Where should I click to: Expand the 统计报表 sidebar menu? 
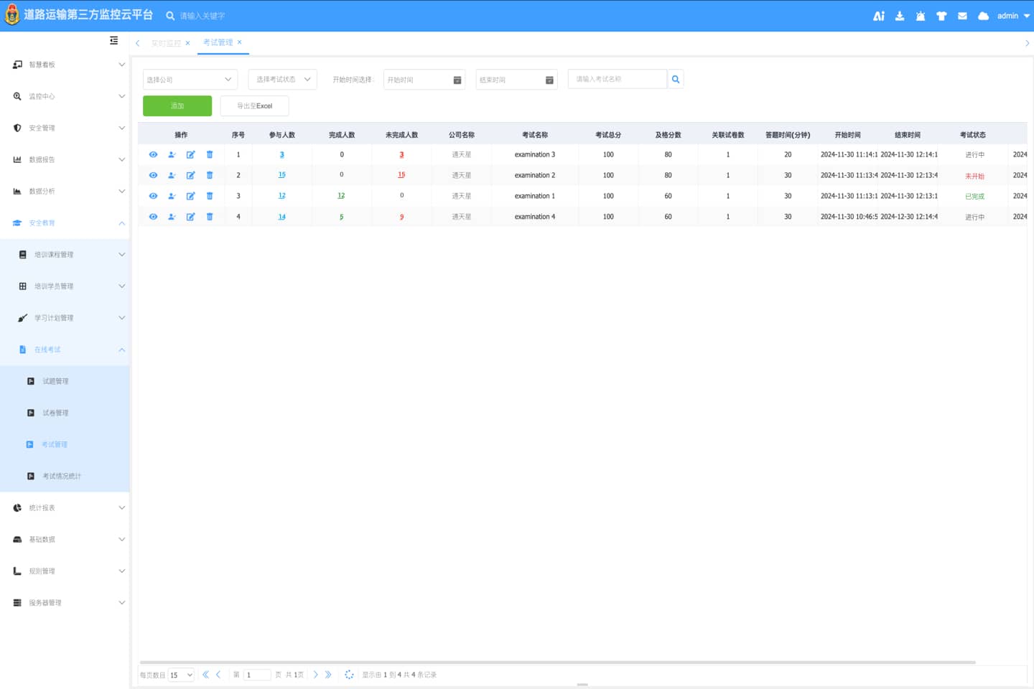[x=65, y=508]
